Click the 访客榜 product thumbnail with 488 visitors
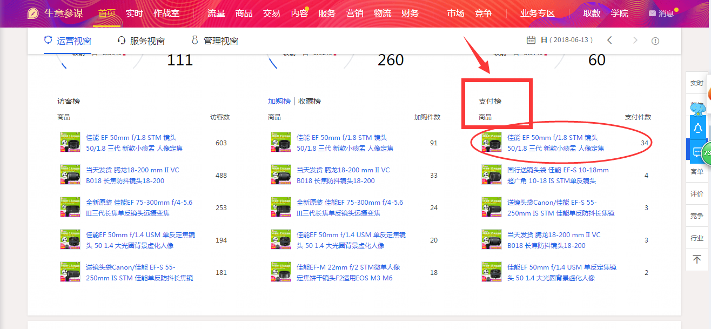Screen dimensions: 711x329 [x=70, y=175]
